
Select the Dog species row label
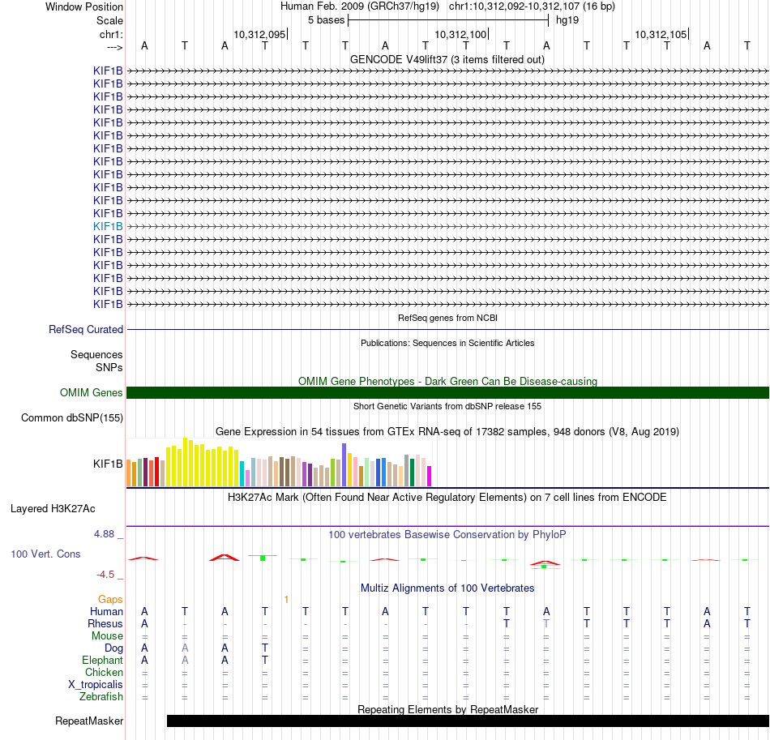[113, 648]
